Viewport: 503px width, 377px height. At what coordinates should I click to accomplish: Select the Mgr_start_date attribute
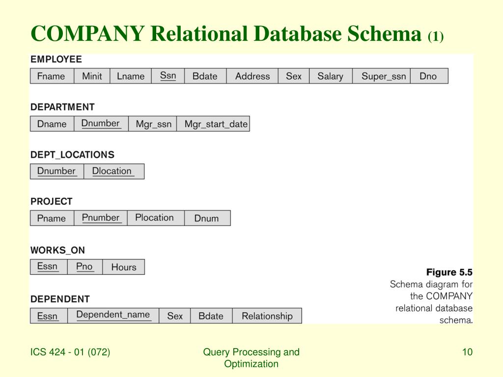point(213,124)
